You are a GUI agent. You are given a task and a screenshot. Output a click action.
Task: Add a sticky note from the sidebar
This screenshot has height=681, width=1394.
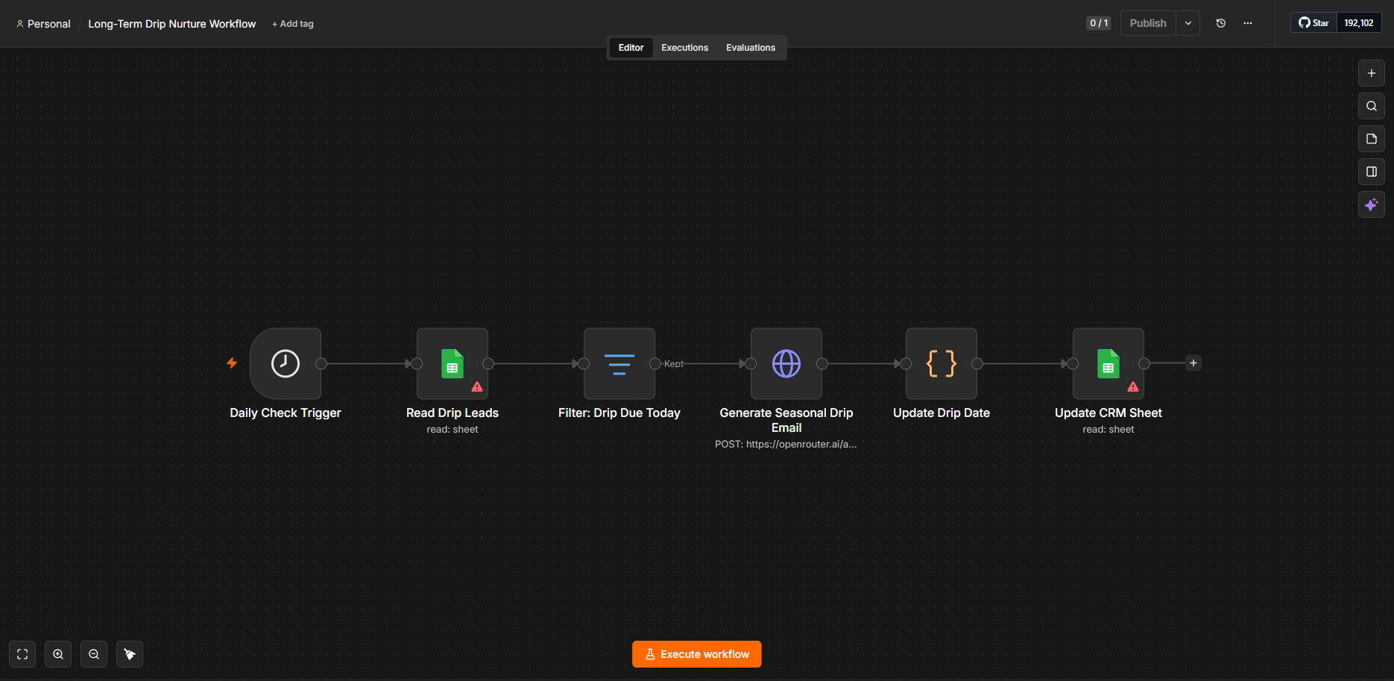click(x=1372, y=139)
